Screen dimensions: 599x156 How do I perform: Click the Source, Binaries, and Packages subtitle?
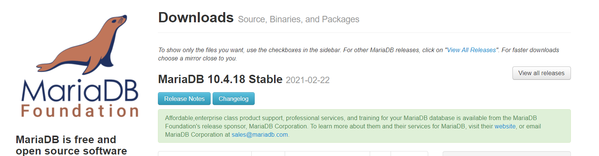pyautogui.click(x=298, y=19)
